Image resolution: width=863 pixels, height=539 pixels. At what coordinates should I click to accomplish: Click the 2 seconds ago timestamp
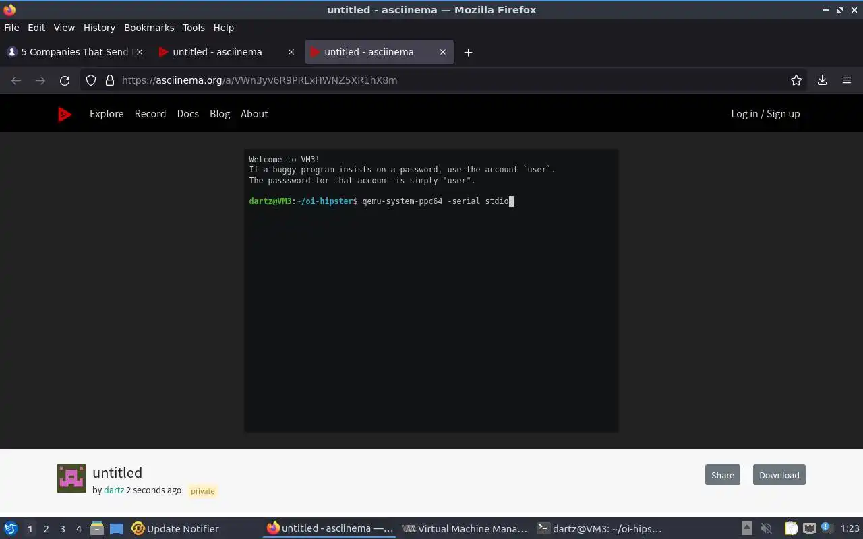point(154,490)
